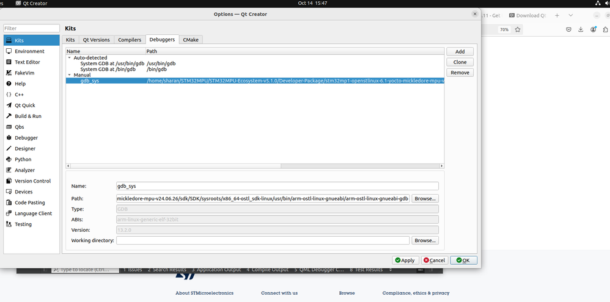610x302 pixels.
Task: Open the Build & Run settings category
Action: click(x=32, y=116)
